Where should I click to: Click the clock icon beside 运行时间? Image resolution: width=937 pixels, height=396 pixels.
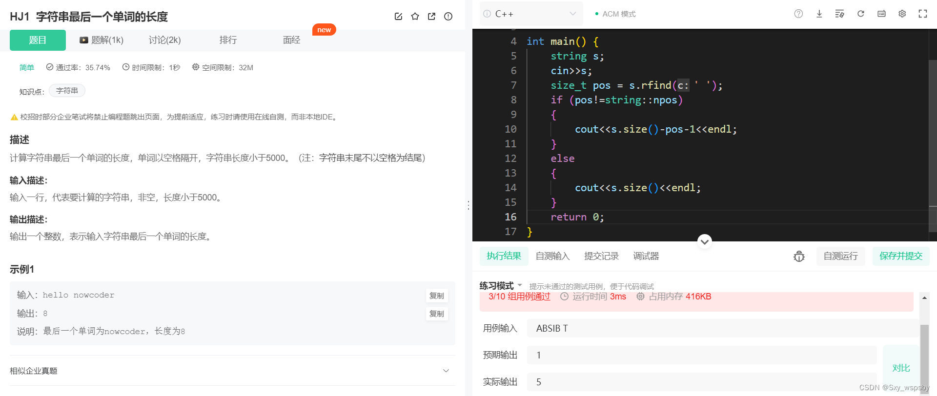(564, 297)
